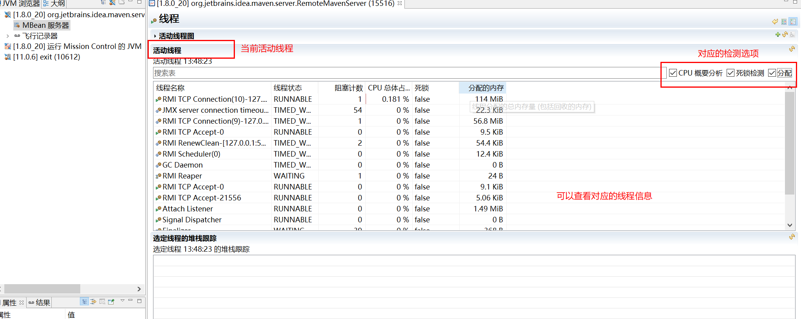This screenshot has height=319, width=801.
Task: Select the MBean 服务器 tree item
Action: (x=42, y=25)
